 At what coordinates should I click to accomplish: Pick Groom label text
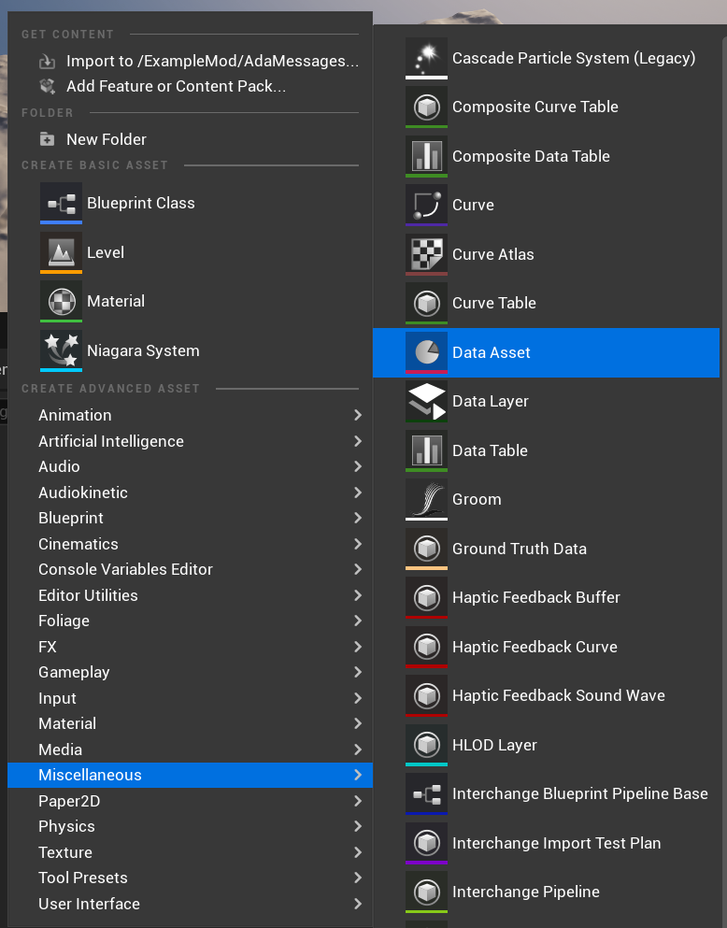click(477, 499)
